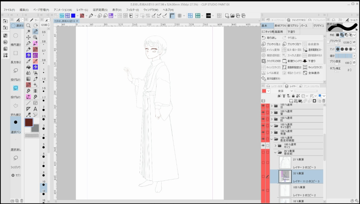Choose the Auto select magic wand tool
The width and height of the screenshot is (360, 204).
coord(28,31)
